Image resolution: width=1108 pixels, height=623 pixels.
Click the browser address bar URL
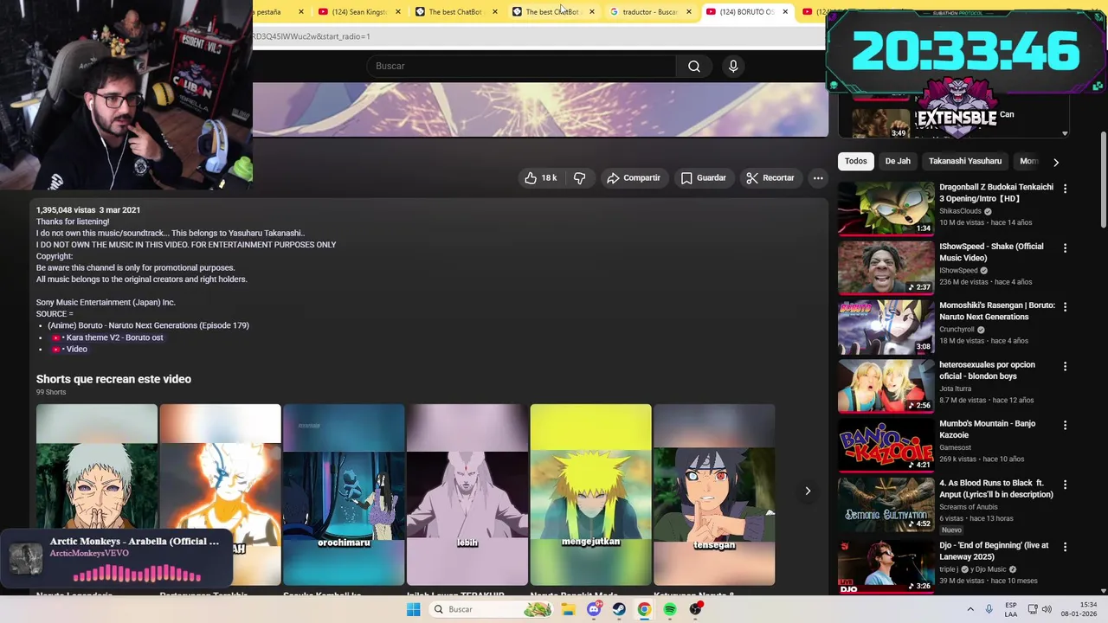point(312,36)
